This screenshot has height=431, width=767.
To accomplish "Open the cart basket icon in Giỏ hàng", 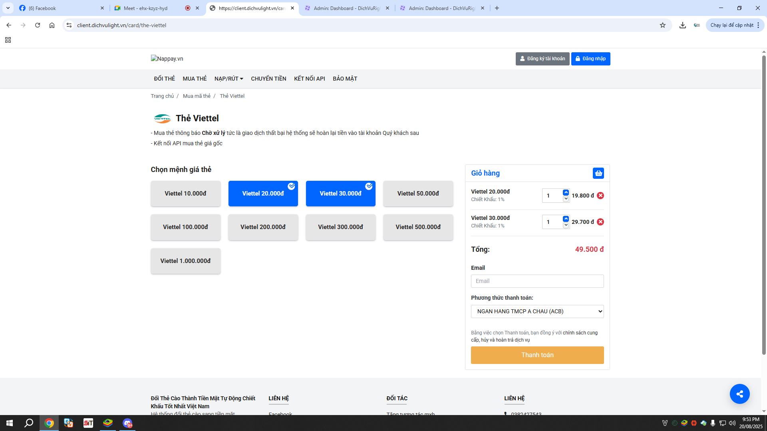I will pos(598,173).
